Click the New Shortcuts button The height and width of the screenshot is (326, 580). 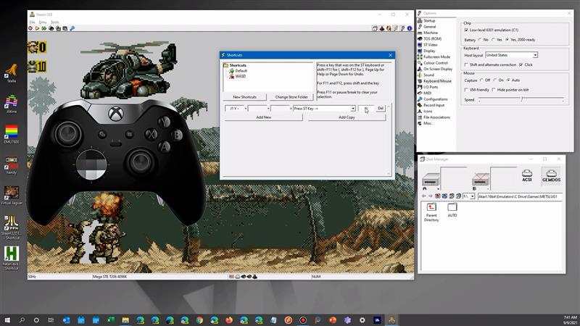244,97
